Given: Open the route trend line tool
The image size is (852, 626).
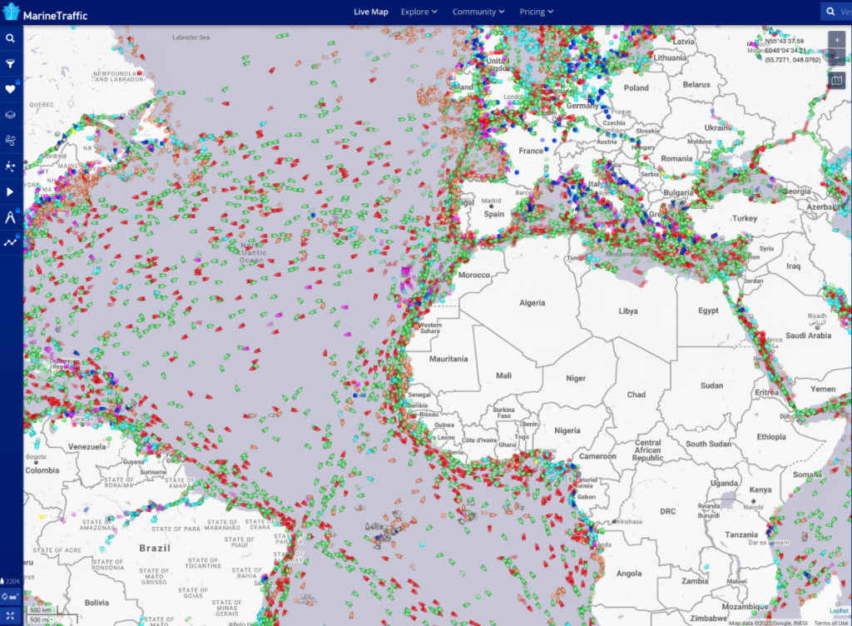Looking at the screenshot, I should tap(11, 242).
